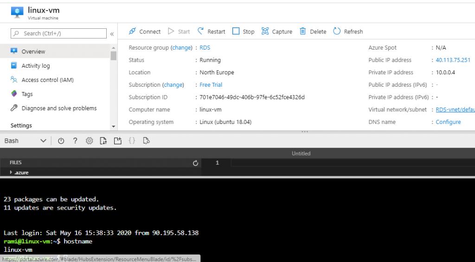The height and width of the screenshot is (262, 475).
Task: Click the sidebar scrollbar down arrow
Action: click(x=114, y=126)
